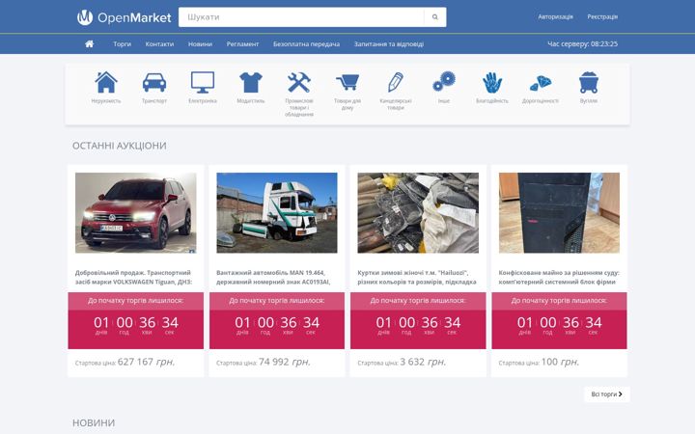
Task: Open the Куртки зимові жіночі auction title
Action: [417, 277]
